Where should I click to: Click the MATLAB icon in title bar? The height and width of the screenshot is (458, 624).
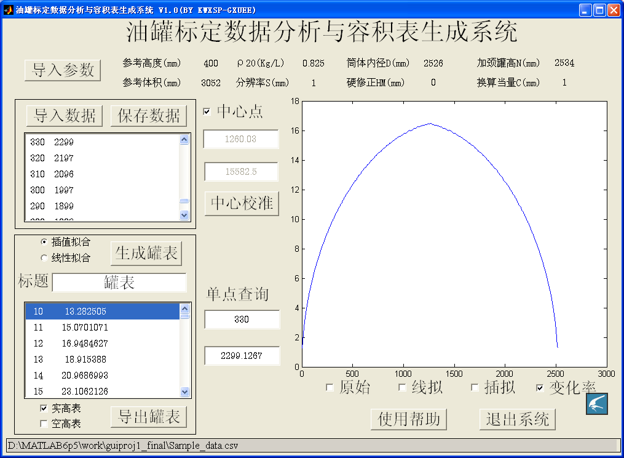coord(8,10)
